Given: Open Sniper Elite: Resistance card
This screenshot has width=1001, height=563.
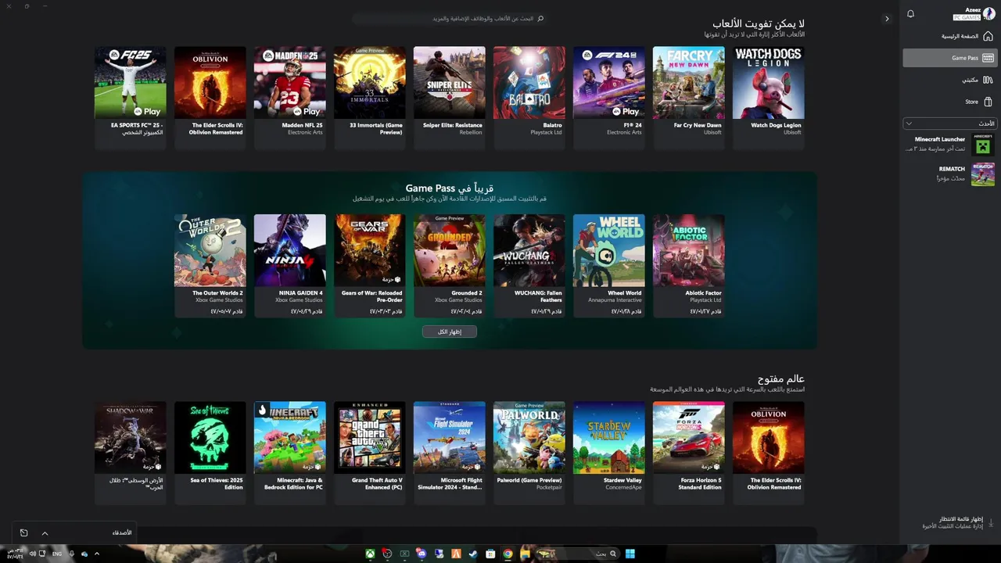Looking at the screenshot, I should click(x=450, y=97).
